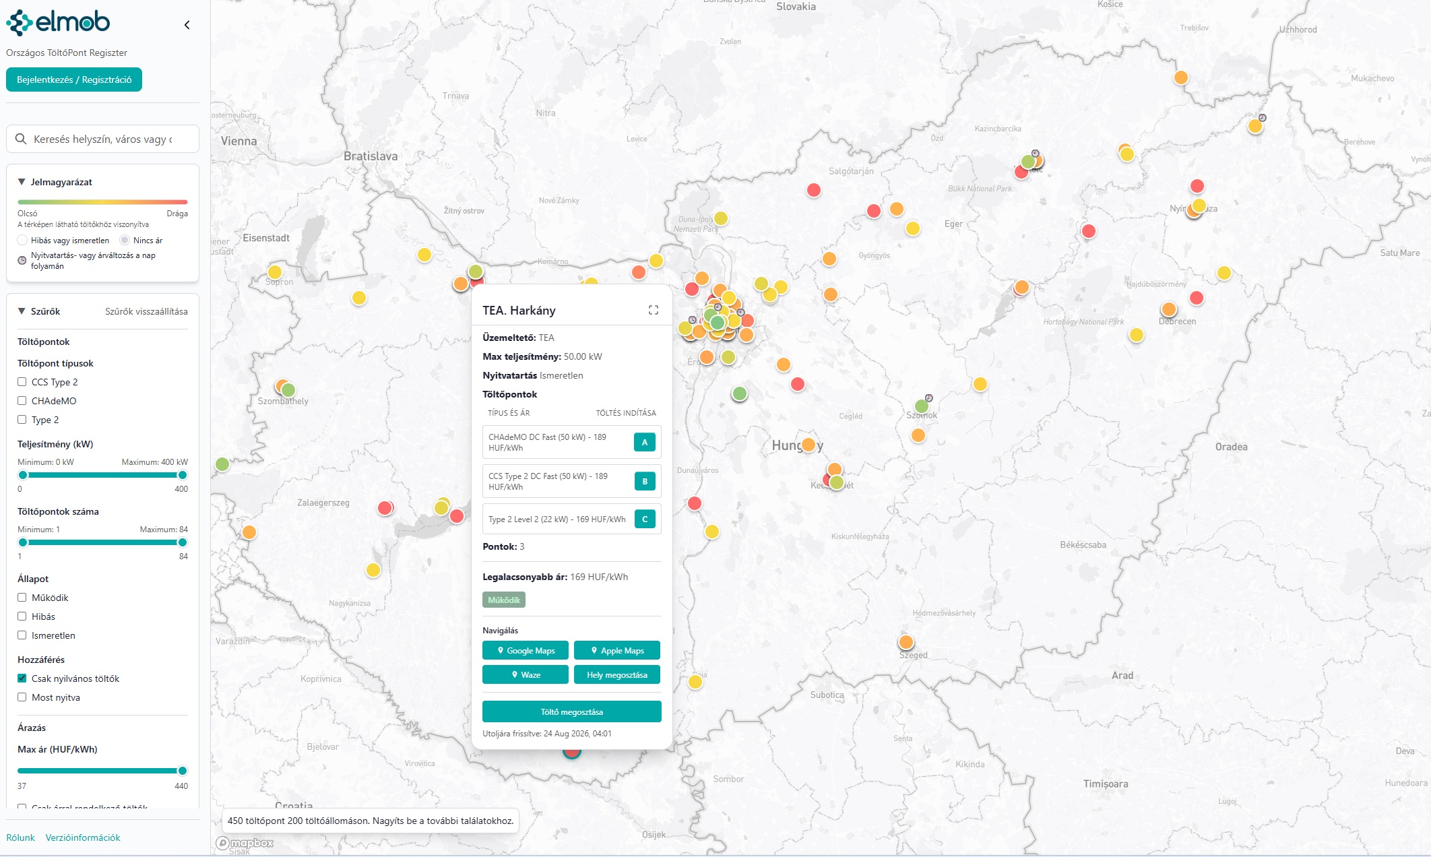Viewport: 1431px width, 857px height.
Task: Select the orange marker near Košice border
Action: (1180, 77)
